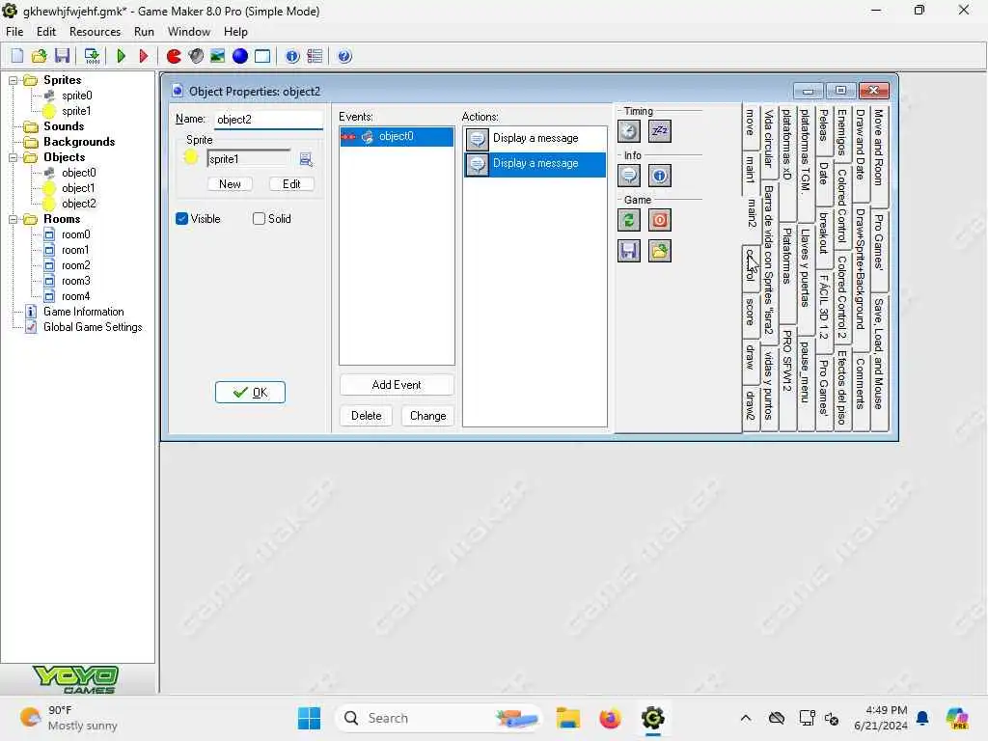
Task: Select the Display Message action under Info
Action: (629, 176)
